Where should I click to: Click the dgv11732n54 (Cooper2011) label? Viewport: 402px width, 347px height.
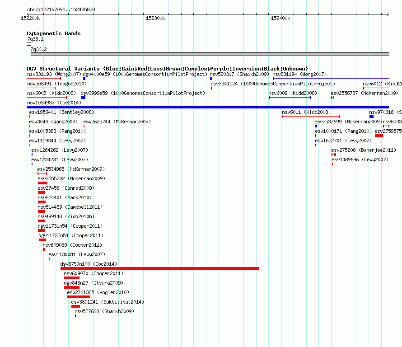tap(71, 235)
